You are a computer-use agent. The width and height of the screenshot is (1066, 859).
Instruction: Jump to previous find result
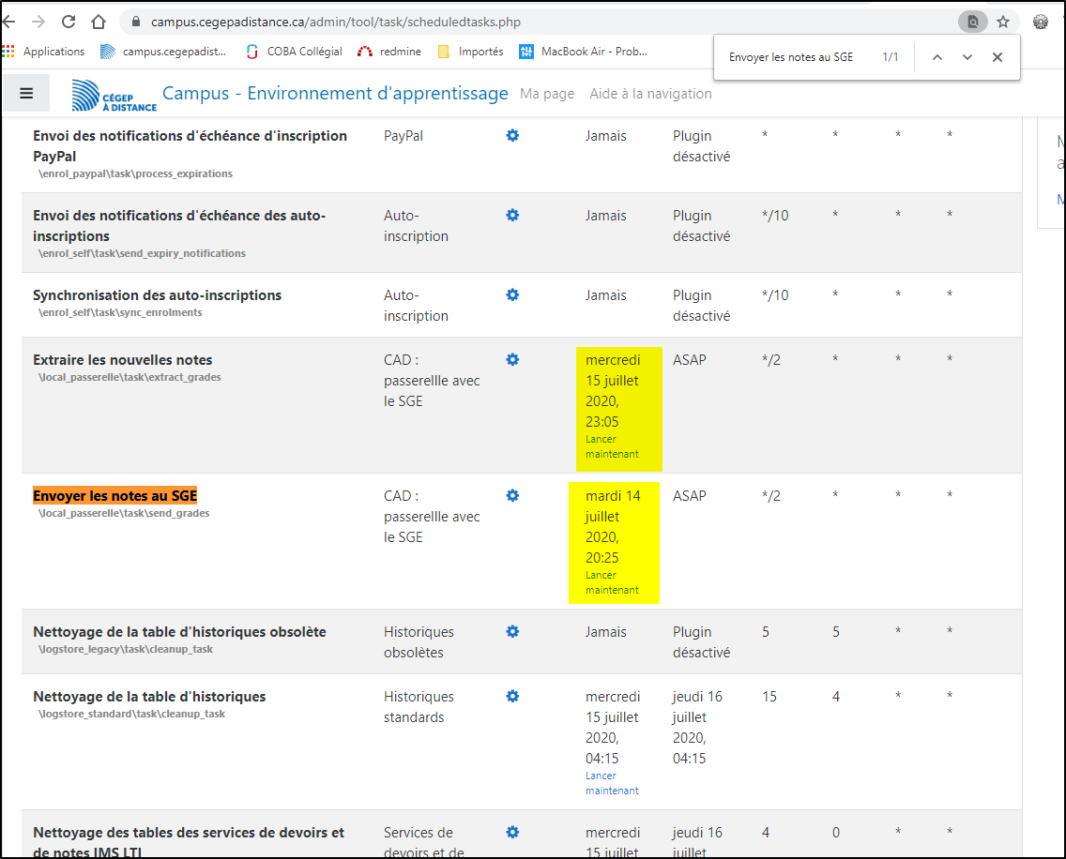[937, 57]
